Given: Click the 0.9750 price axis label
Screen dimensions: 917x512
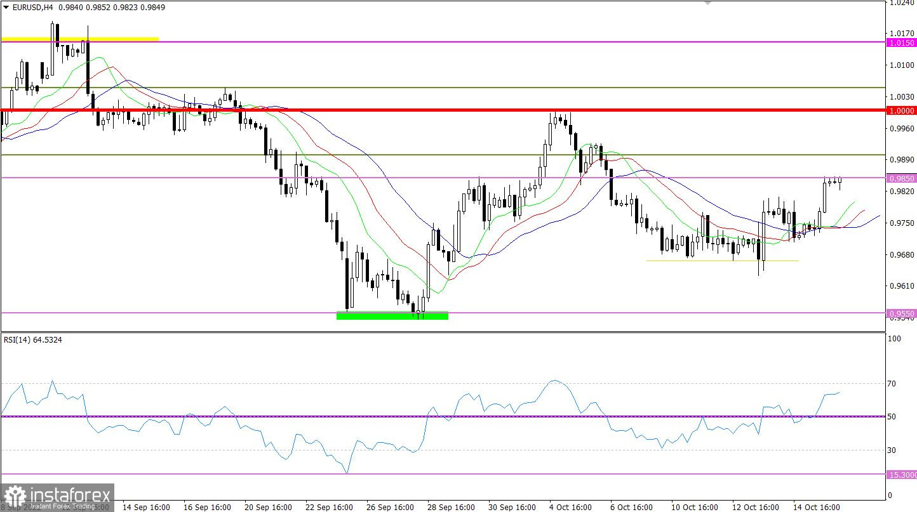Looking at the screenshot, I should (902, 223).
